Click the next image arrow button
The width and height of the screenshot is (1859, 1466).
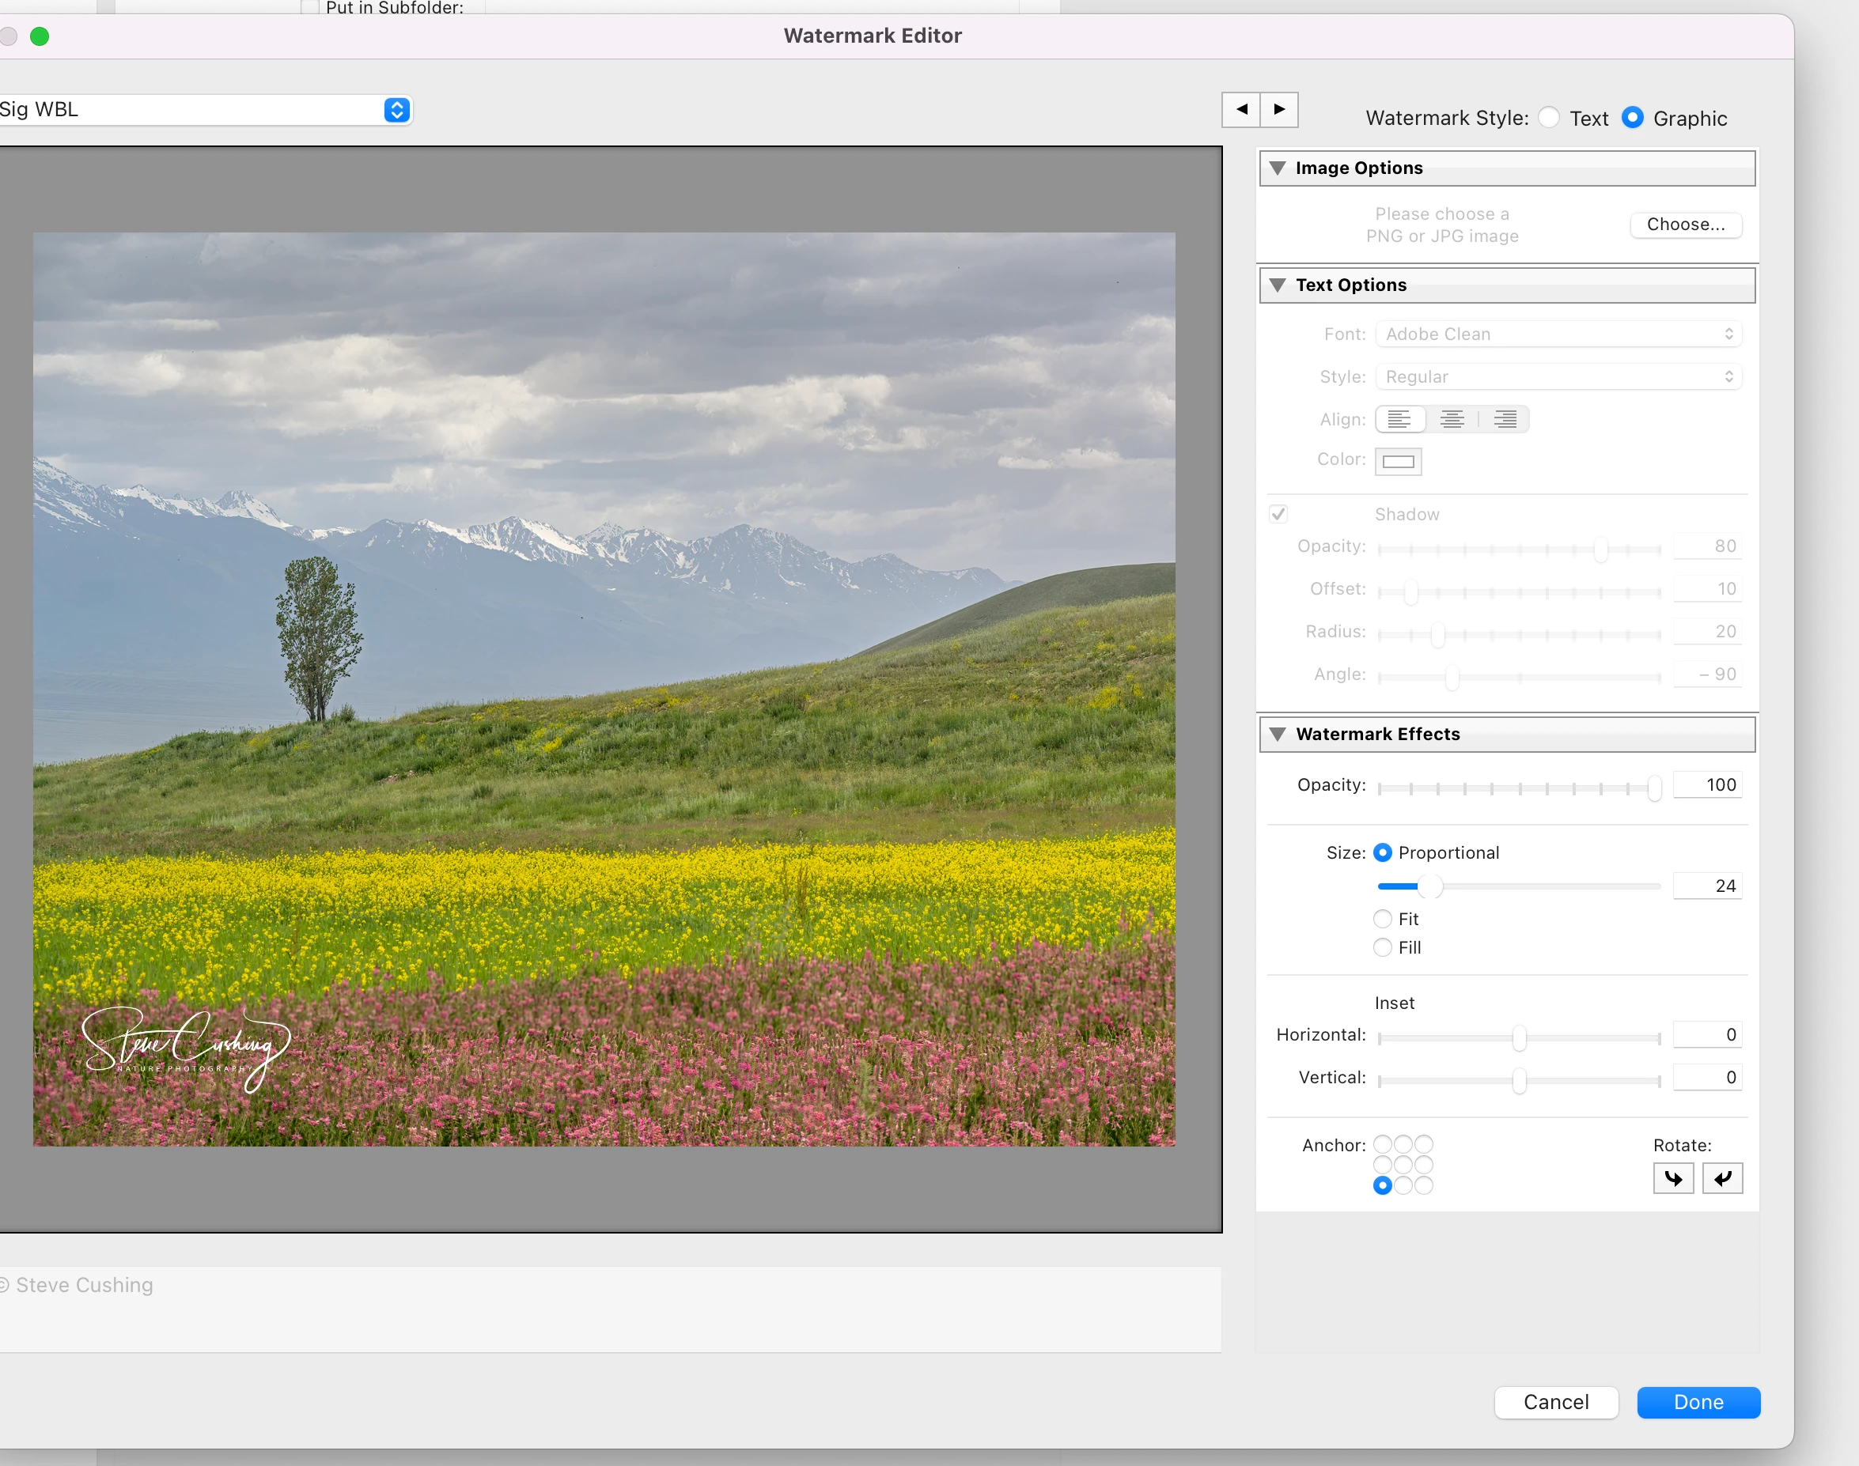pos(1279,110)
